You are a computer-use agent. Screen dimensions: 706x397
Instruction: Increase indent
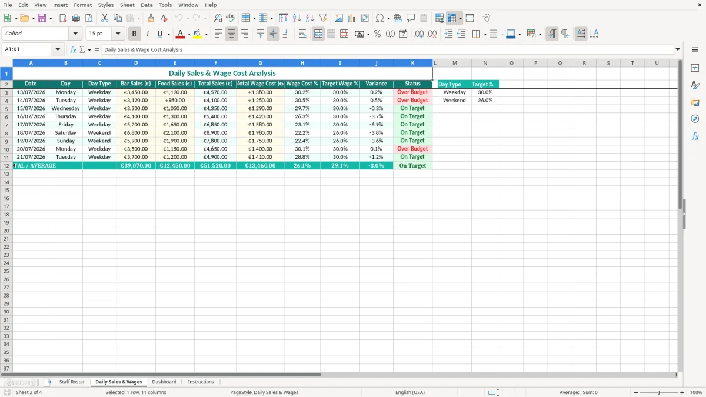(x=448, y=34)
